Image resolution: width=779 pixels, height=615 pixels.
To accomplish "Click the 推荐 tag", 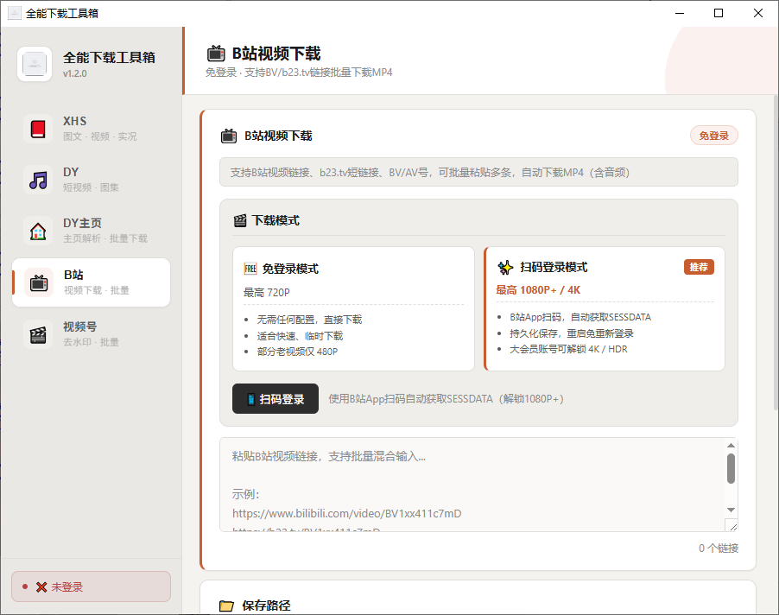I will [699, 267].
